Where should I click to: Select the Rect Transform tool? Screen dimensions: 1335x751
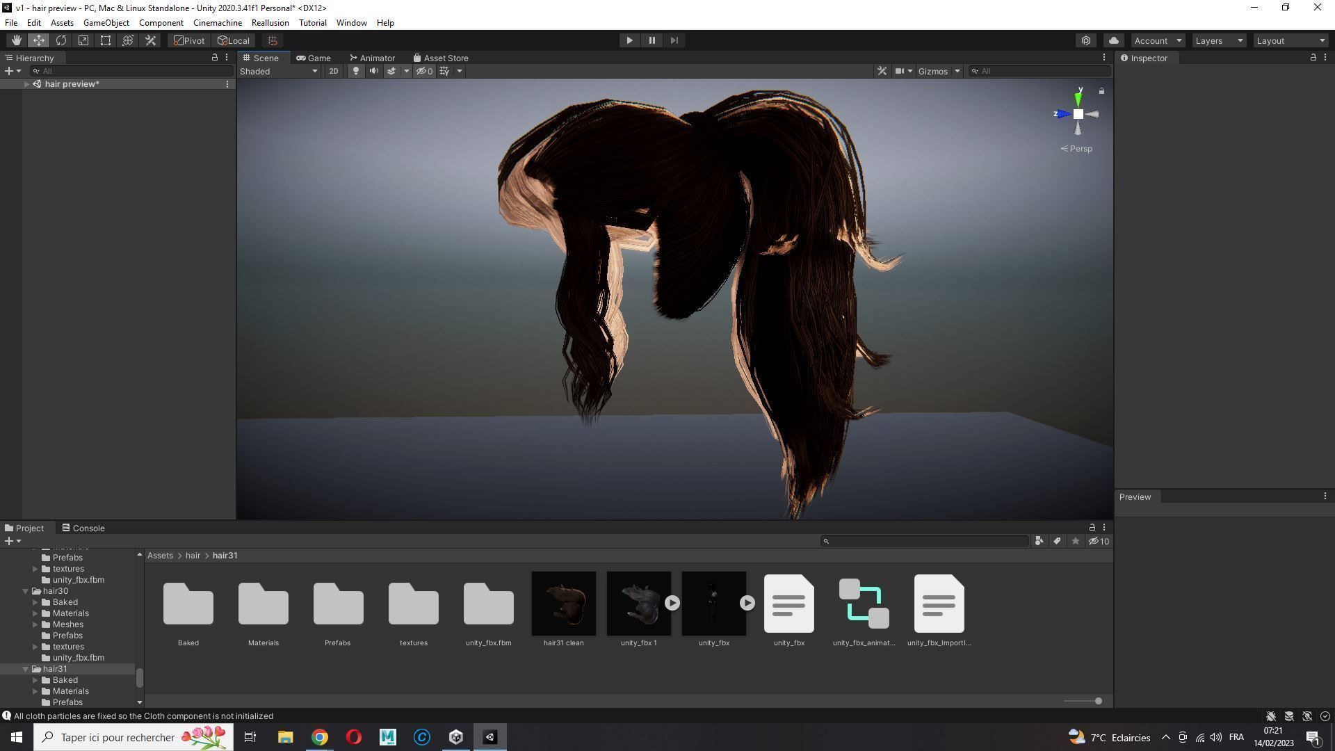(x=106, y=40)
